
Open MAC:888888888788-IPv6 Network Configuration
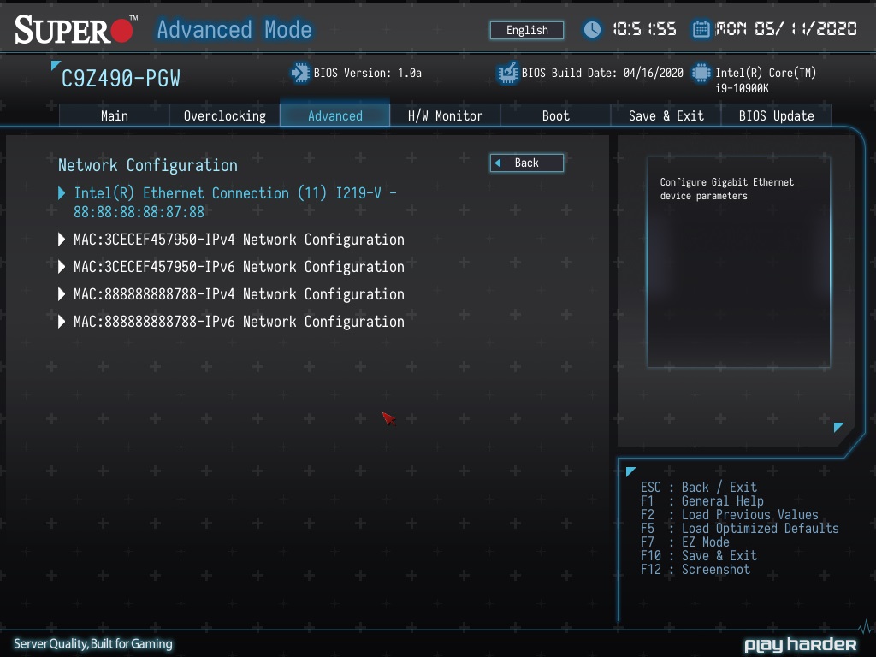238,322
